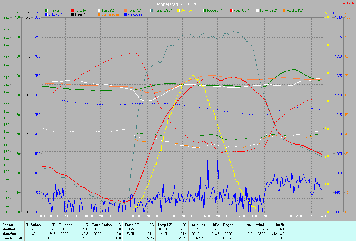Screen dimensions: 356x241
Task: Select the 'Windböen' legend label
Action: tap(135, 14)
